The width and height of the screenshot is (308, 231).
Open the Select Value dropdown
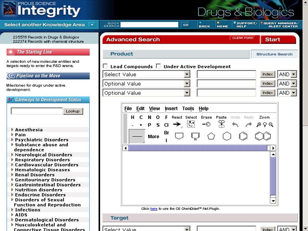click(x=146, y=74)
